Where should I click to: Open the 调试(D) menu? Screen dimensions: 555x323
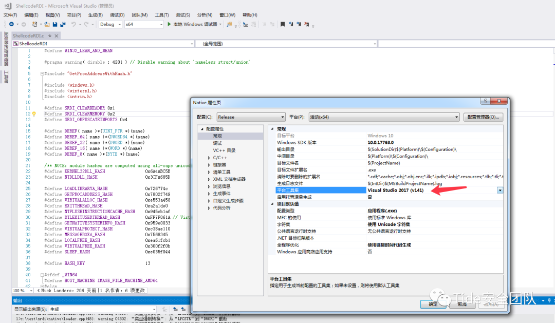pyautogui.click(x=117, y=15)
